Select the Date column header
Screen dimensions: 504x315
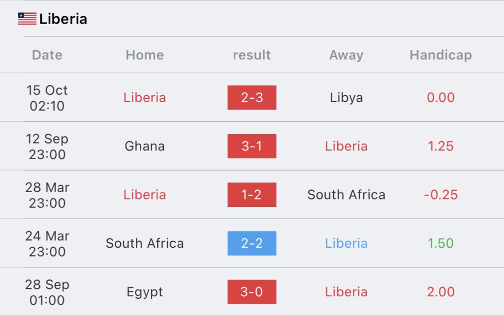pyautogui.click(x=47, y=55)
